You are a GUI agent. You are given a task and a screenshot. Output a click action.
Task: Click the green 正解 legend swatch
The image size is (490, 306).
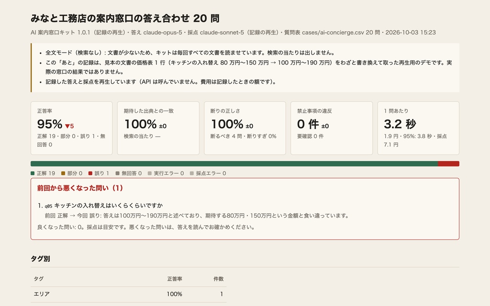click(33, 173)
